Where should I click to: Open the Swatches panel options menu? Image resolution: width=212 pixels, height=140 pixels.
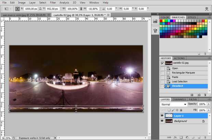pyautogui.click(x=209, y=17)
